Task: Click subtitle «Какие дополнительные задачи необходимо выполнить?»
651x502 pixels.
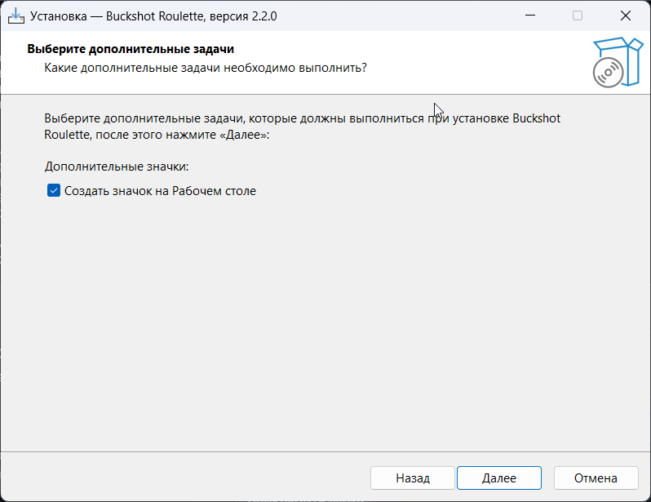Action: click(206, 68)
